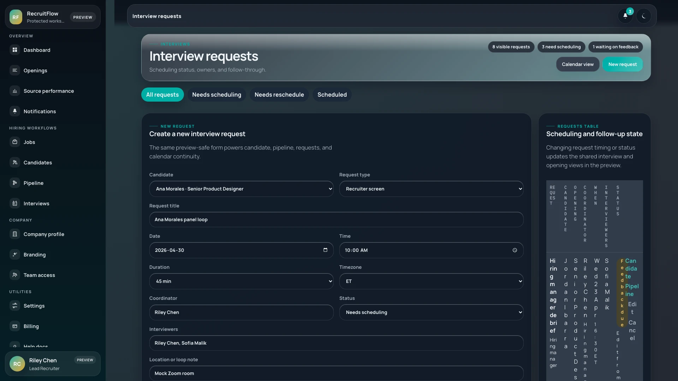Viewport: 678px width, 381px height.
Task: Open Pipeline link in requests table
Action: tap(632, 290)
